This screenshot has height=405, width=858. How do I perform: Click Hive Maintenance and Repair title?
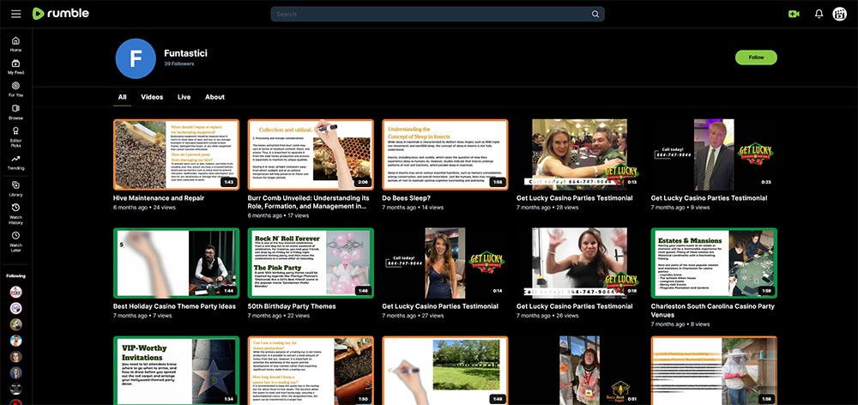tap(159, 198)
